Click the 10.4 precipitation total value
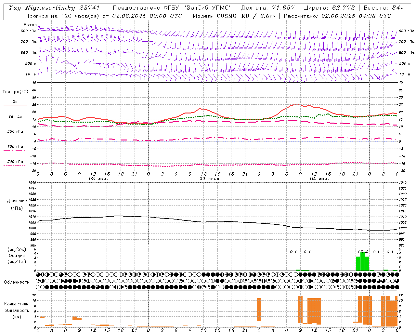This screenshot has height=333, width=416. coord(362,252)
